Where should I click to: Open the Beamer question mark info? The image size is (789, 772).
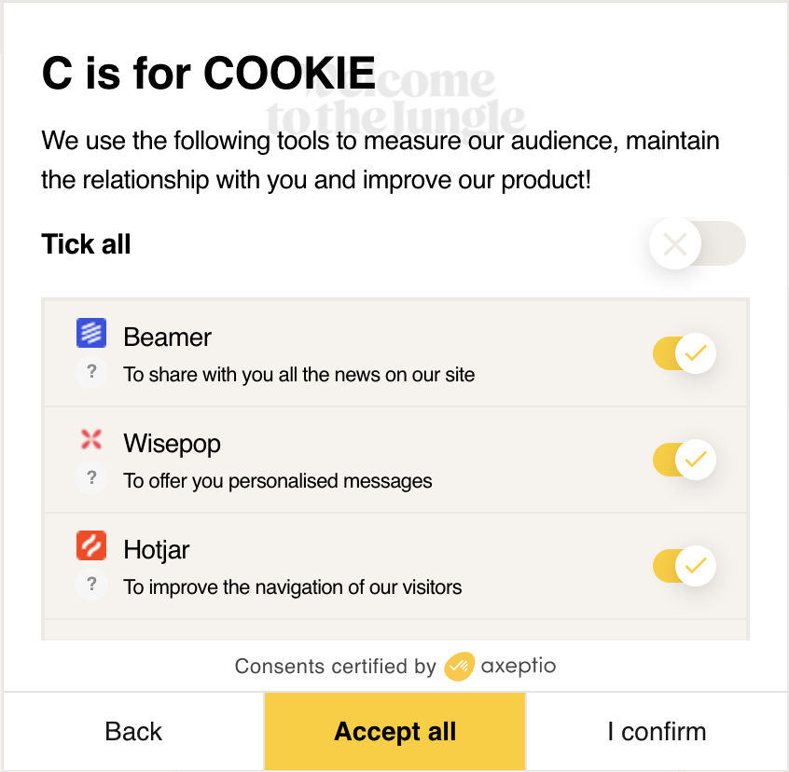(x=91, y=372)
